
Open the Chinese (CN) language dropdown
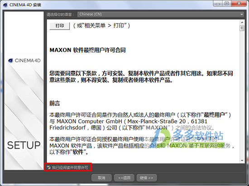click(161, 15)
